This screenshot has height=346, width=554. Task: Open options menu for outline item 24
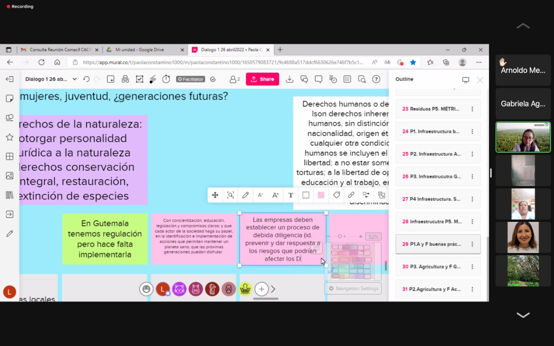point(472,131)
